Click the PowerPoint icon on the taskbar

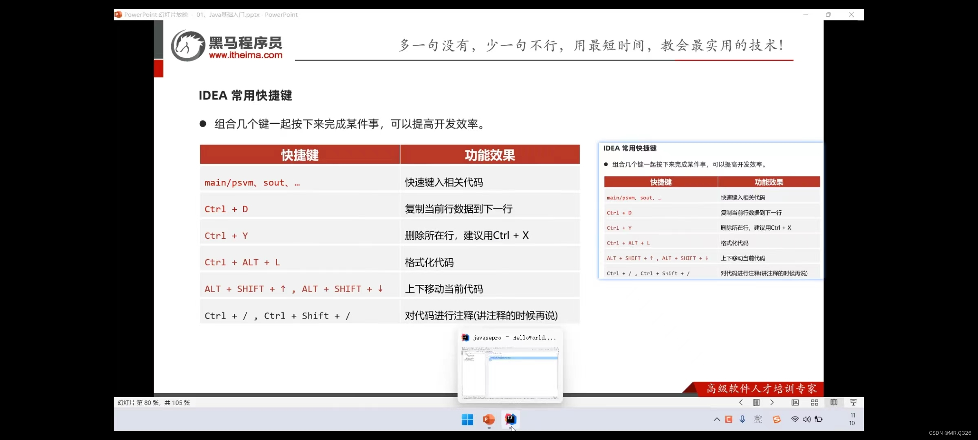coord(488,419)
